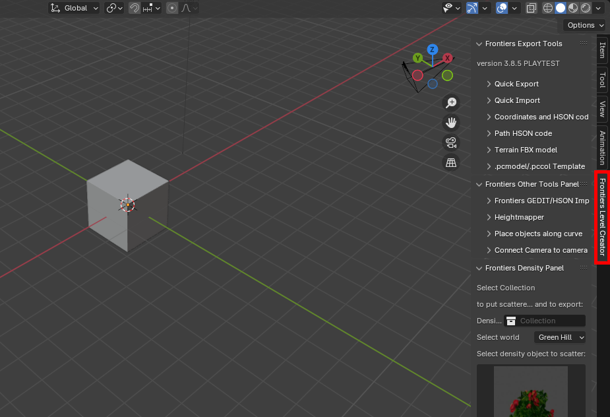The image size is (610, 417).
Task: Switch to wireframe shading
Action: (x=548, y=8)
